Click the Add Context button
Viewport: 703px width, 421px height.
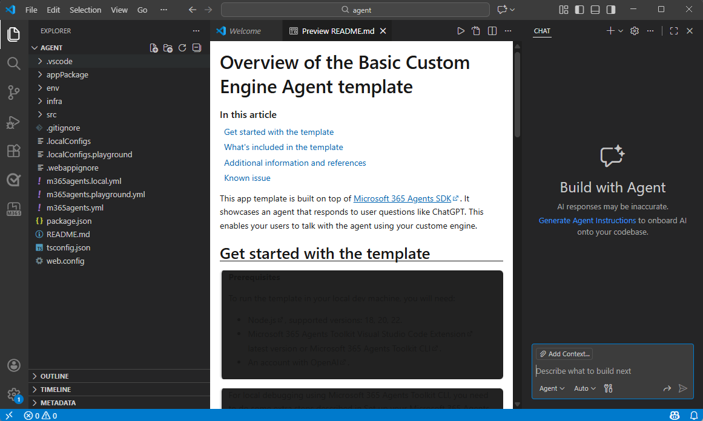coord(564,354)
